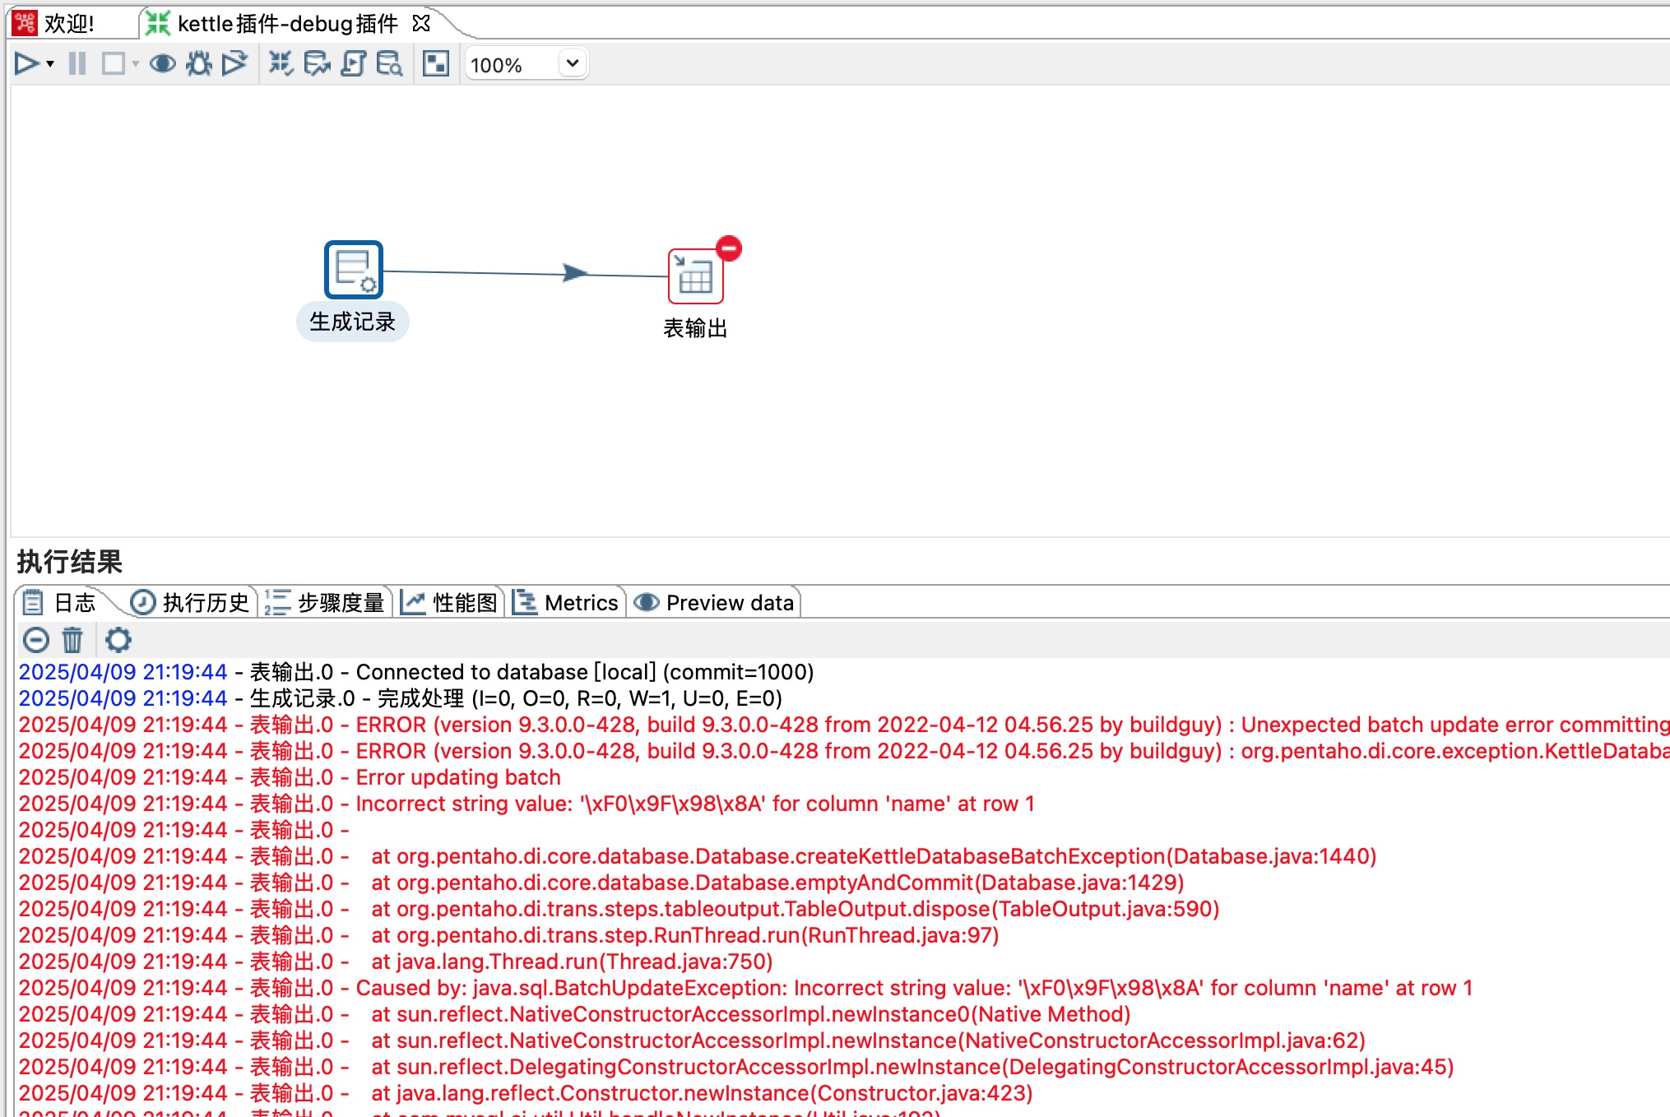
Task: Open the run options dropdown arrow
Action: click(51, 64)
